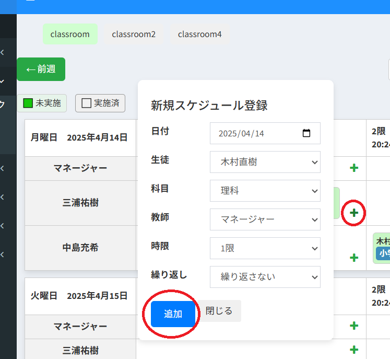Switch to the classroom2 tab
Screen dimensions: 390x359
coord(134,34)
